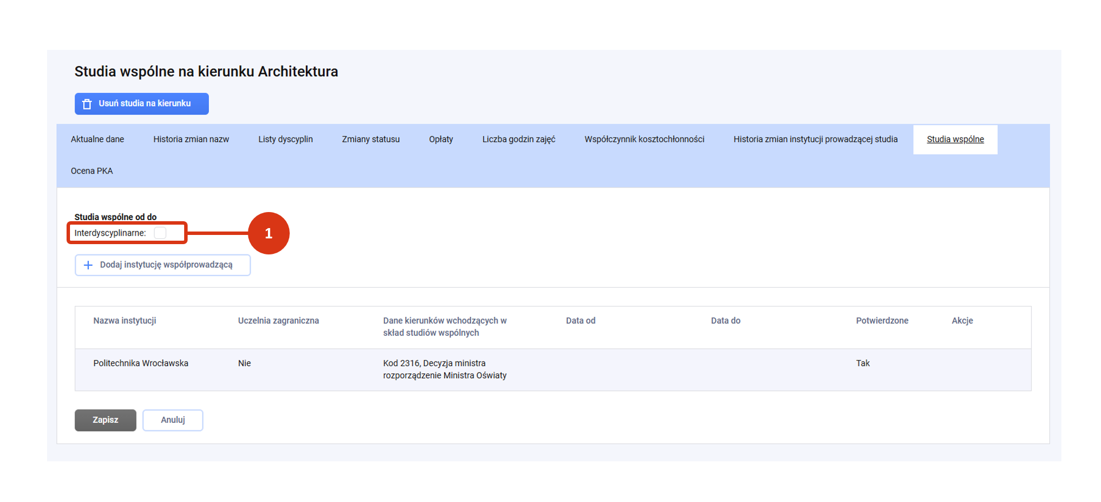Click the trash icon on Usuń studia button

coord(87,104)
